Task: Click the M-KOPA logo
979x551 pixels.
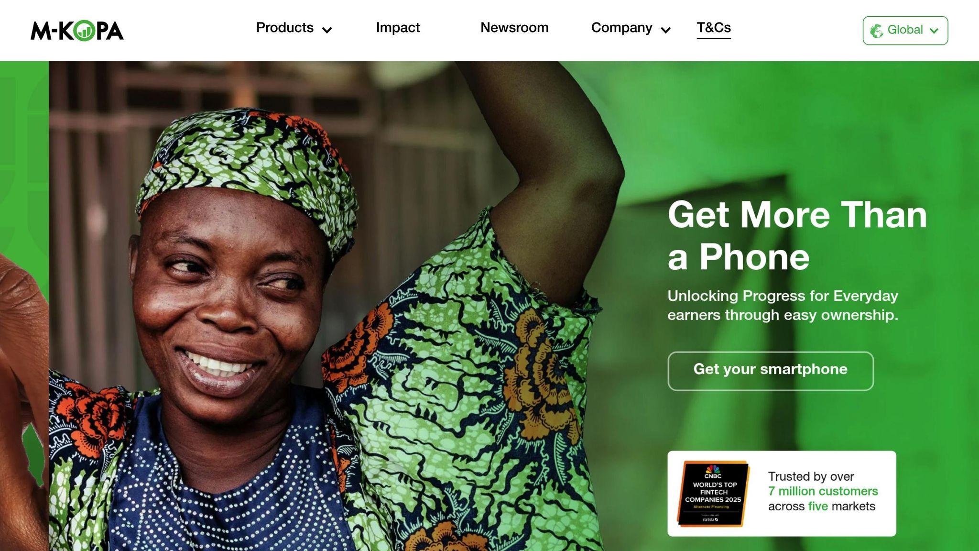Action: [x=77, y=31]
